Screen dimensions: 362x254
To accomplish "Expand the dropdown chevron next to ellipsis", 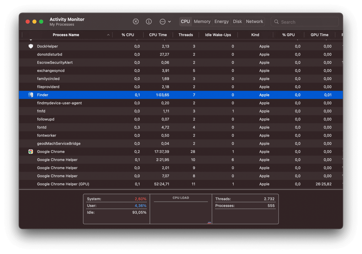I will (169, 21).
